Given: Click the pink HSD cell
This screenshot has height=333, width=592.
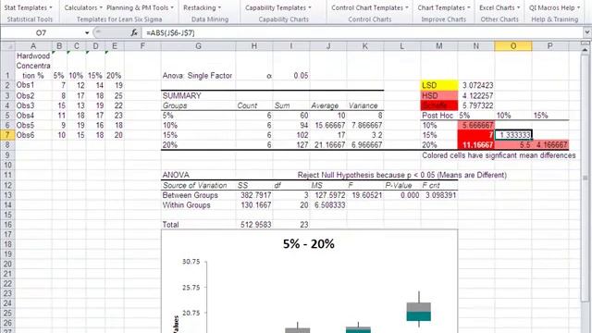Looking at the screenshot, I should tap(439, 95).
